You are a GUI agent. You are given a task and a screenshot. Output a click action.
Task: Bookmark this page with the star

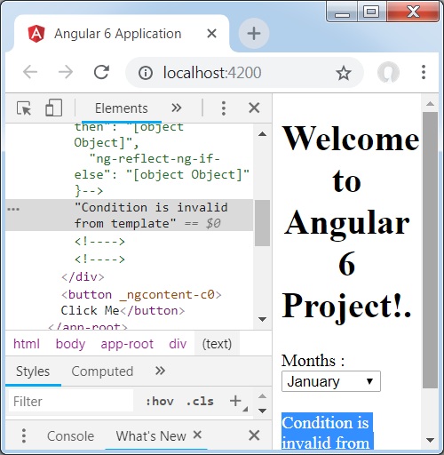[x=344, y=73]
